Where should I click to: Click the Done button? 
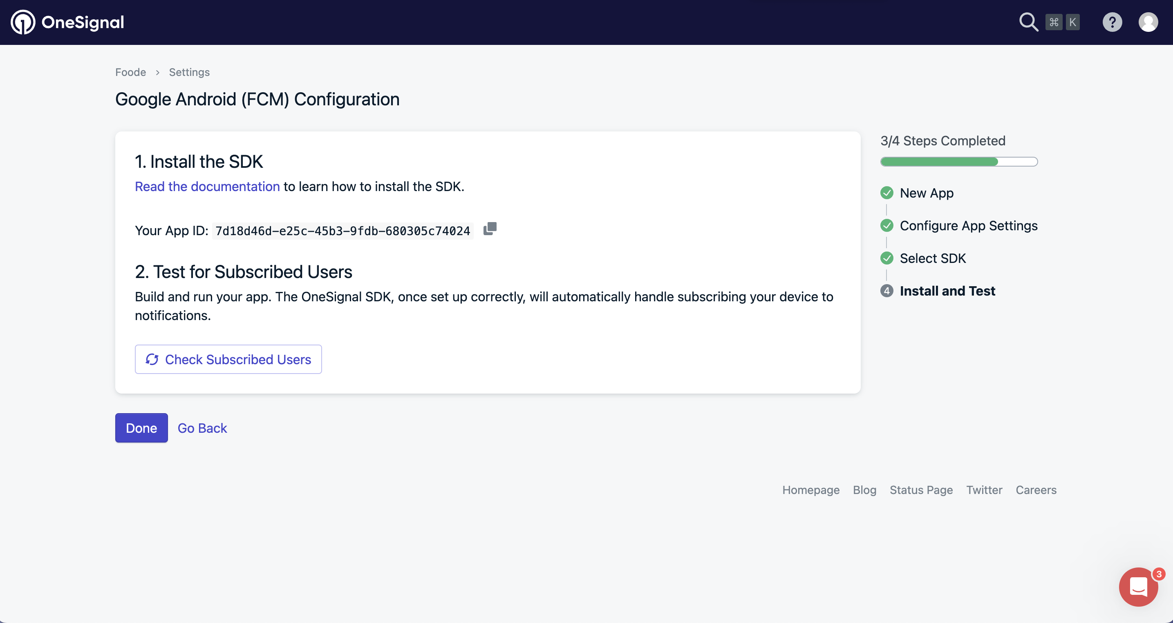click(x=141, y=428)
